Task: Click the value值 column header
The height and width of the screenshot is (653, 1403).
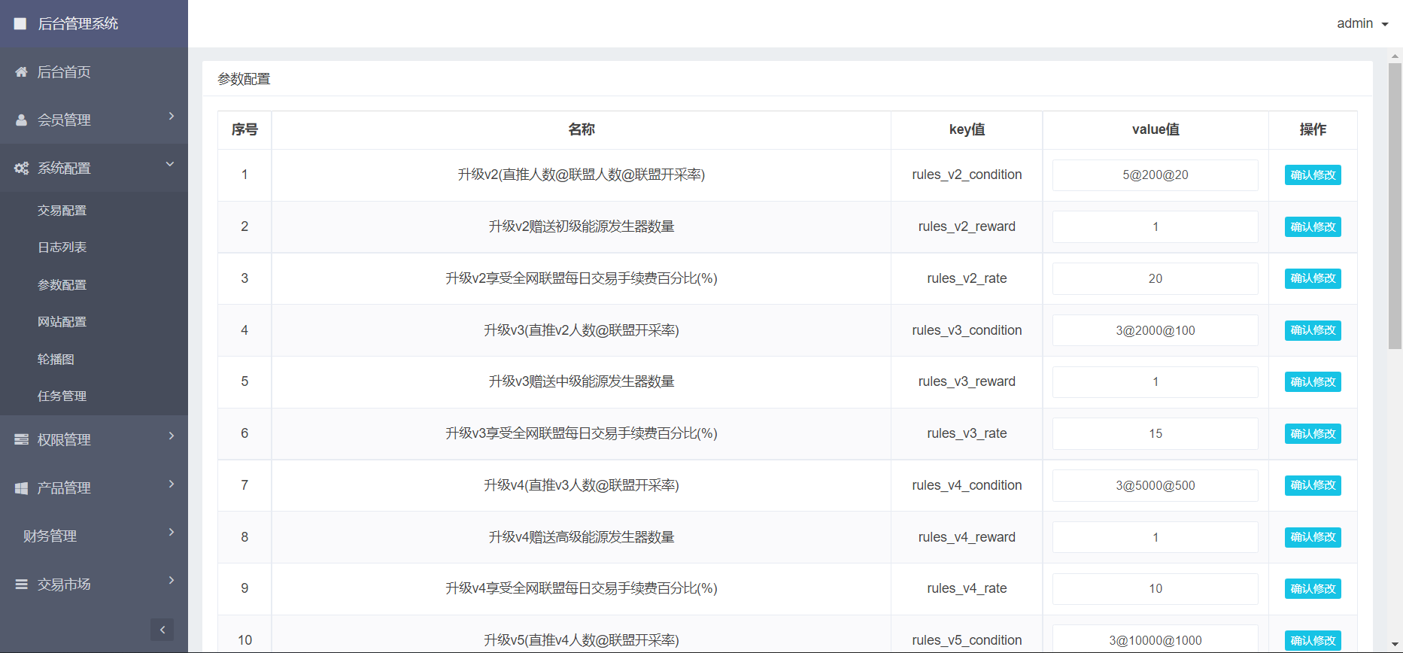Action: coord(1156,130)
